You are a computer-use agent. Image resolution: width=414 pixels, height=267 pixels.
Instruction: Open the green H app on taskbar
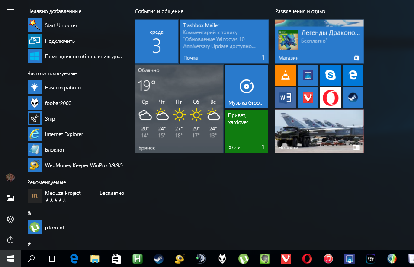pyautogui.click(x=137, y=259)
